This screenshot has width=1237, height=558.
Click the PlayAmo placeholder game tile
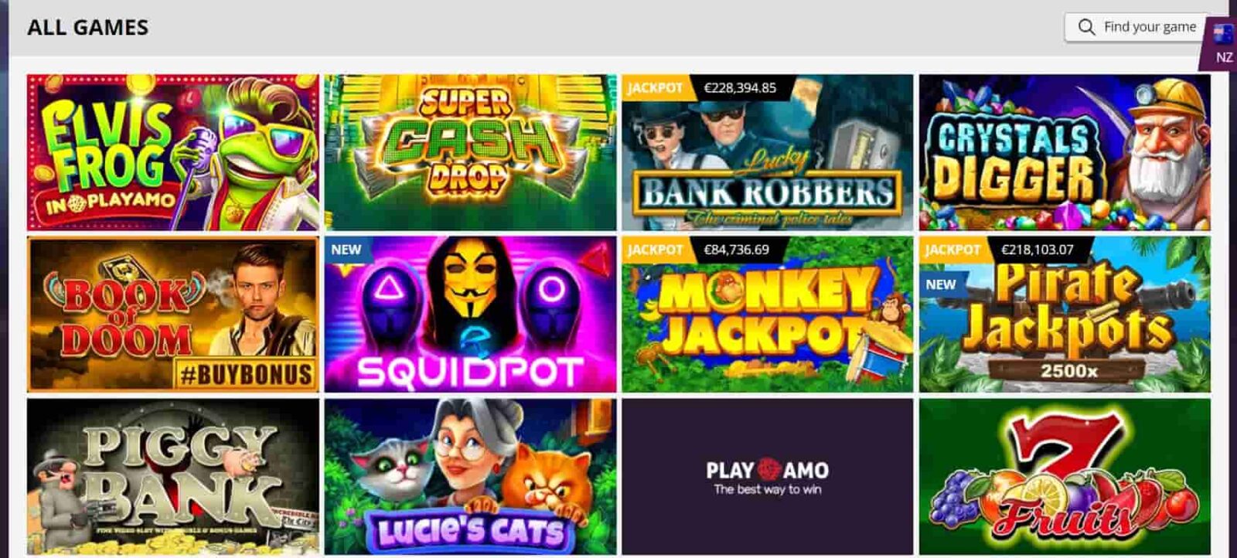768,476
